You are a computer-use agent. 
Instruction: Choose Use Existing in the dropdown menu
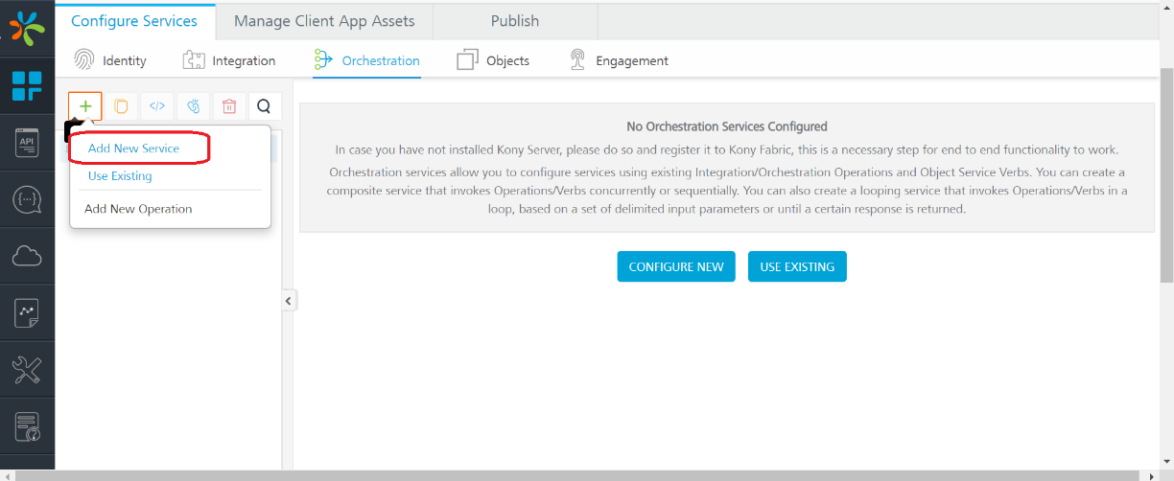[120, 176]
